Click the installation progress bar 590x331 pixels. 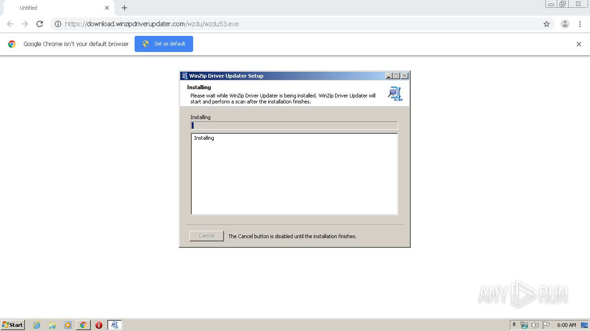[x=294, y=126]
